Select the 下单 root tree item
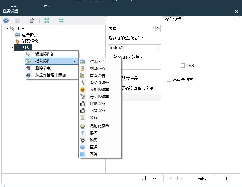Viewport: 242px width, 187px height. click(x=21, y=28)
